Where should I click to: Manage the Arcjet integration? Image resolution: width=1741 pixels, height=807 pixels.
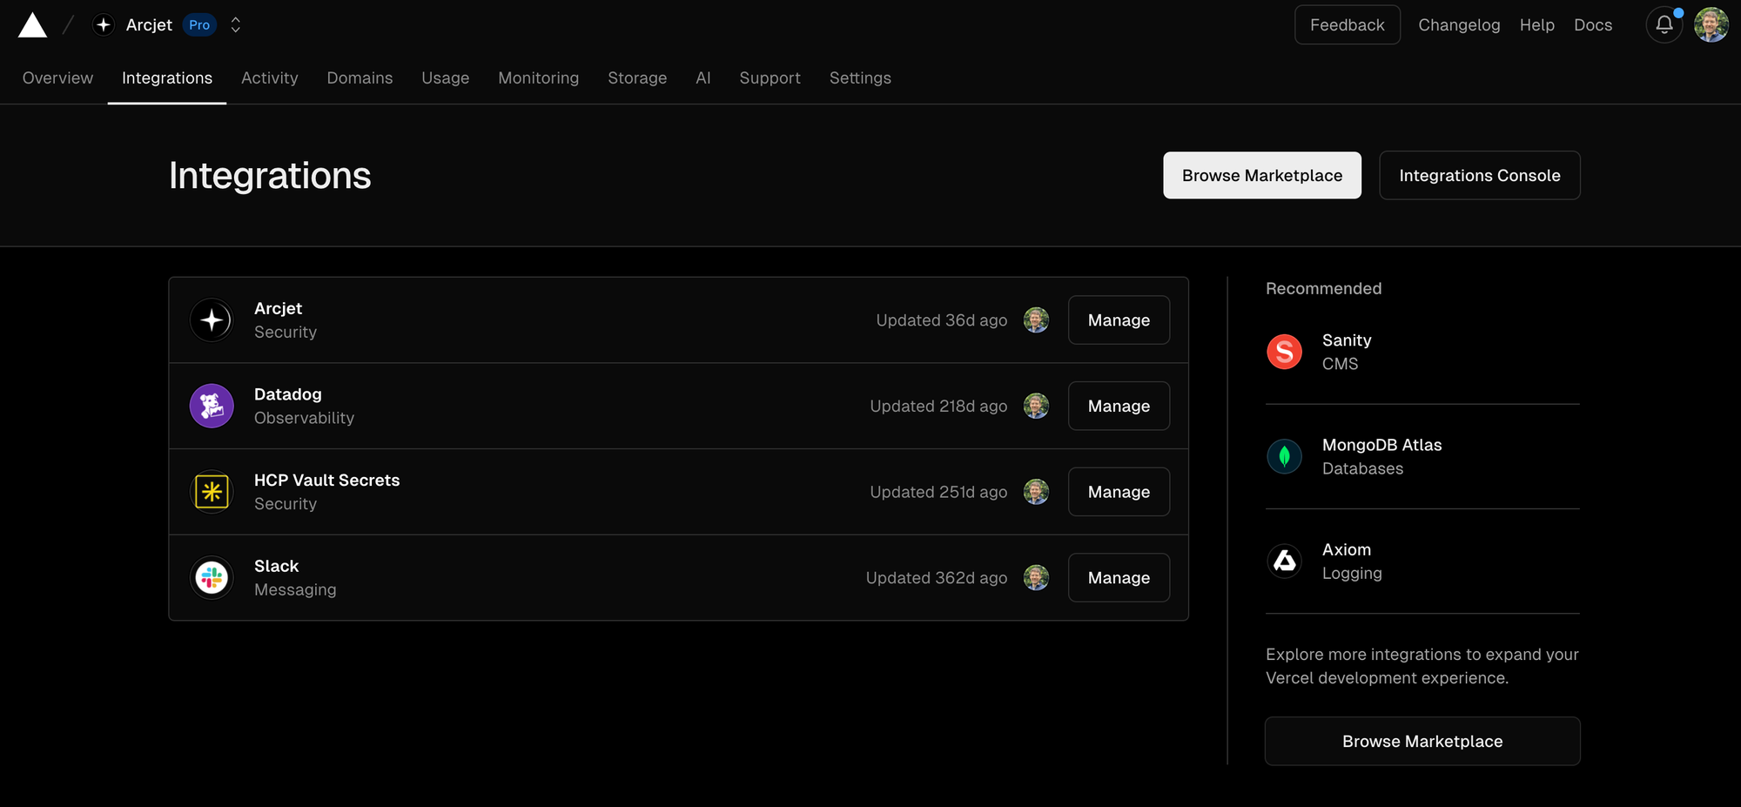(x=1119, y=320)
